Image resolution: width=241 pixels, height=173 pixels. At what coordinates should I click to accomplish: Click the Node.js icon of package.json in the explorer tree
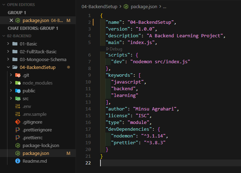[18, 153]
